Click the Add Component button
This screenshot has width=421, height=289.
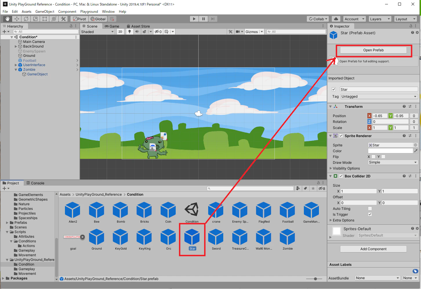click(x=373, y=249)
